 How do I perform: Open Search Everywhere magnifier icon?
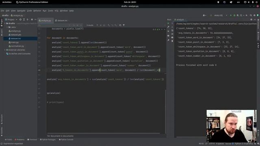(x=251, y=15)
